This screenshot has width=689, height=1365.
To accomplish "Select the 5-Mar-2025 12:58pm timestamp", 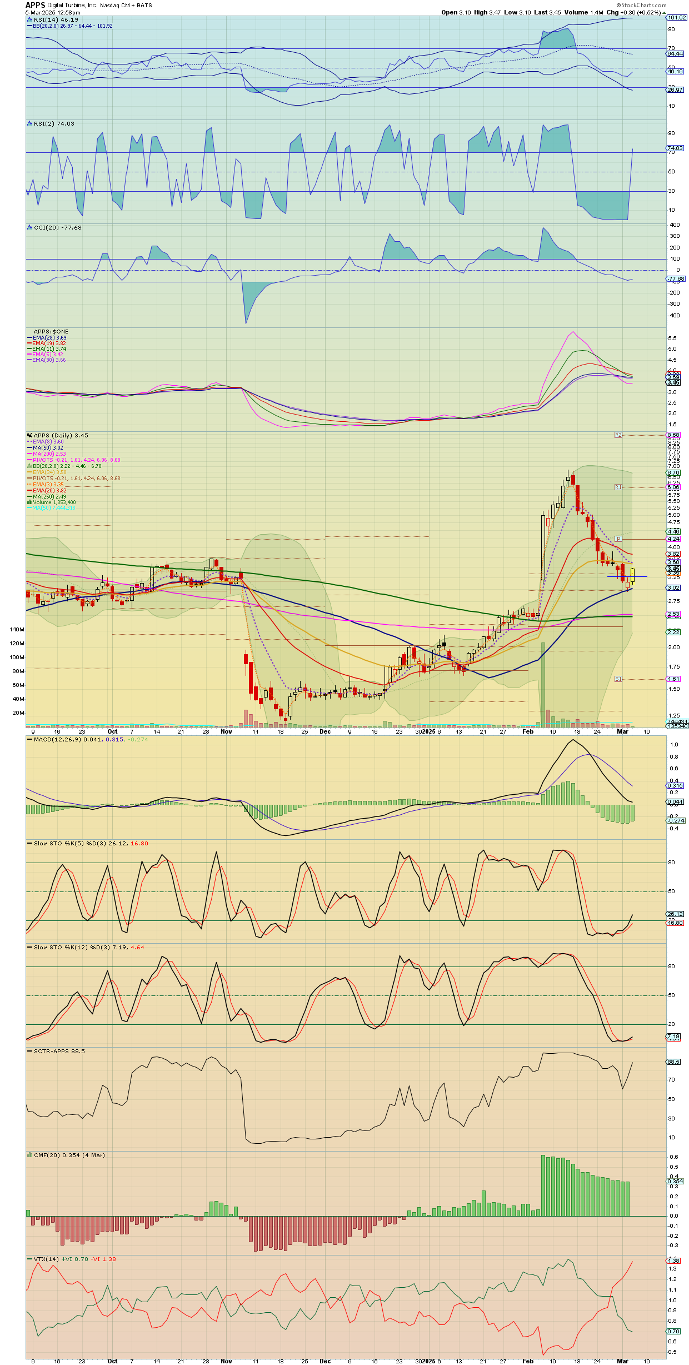I will pos(53,12).
